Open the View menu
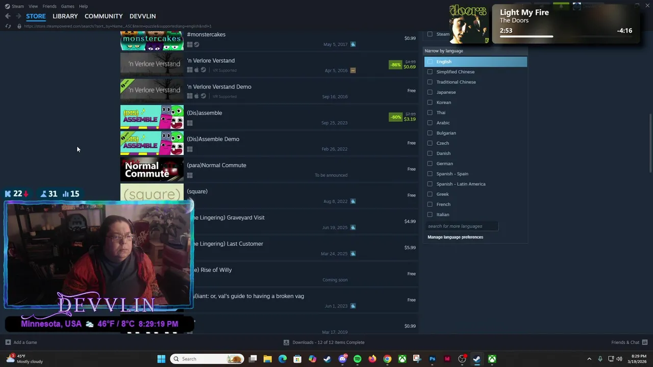This screenshot has width=653, height=367. tap(33, 6)
